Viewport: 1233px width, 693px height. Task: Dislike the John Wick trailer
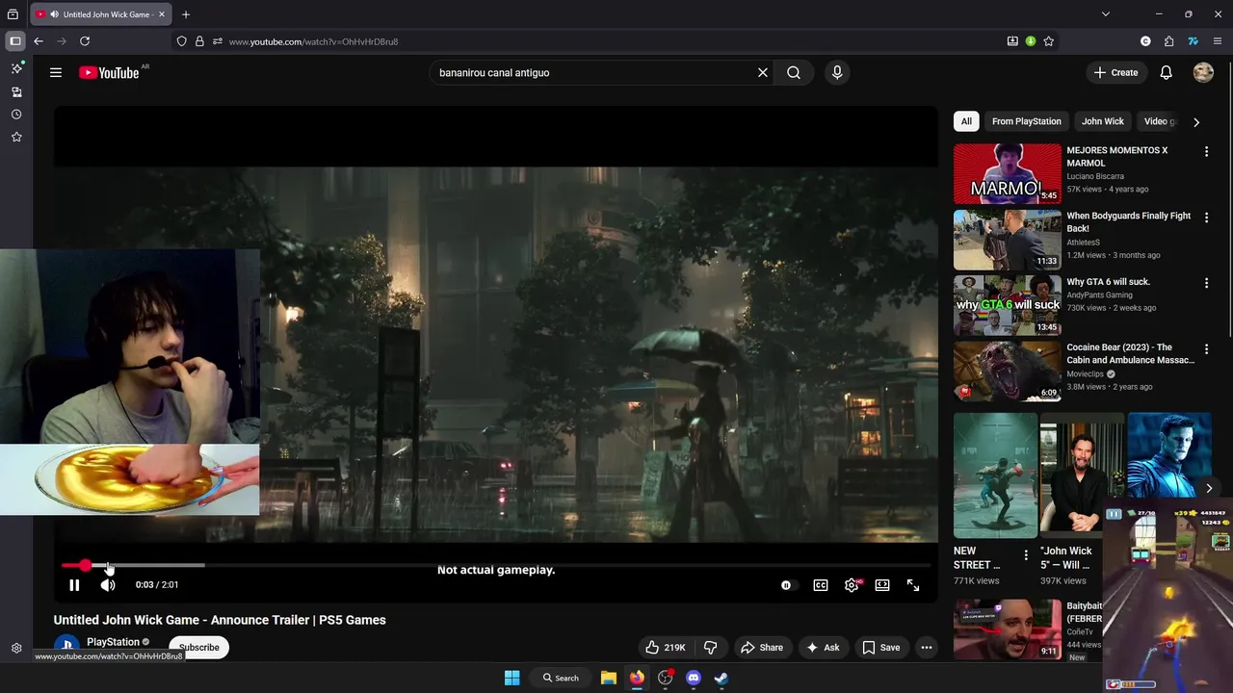click(711, 648)
